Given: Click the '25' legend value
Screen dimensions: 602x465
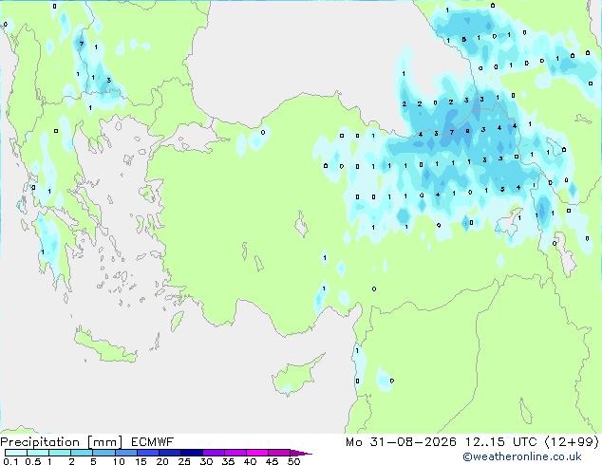Looking at the screenshot, I should tap(184, 461).
